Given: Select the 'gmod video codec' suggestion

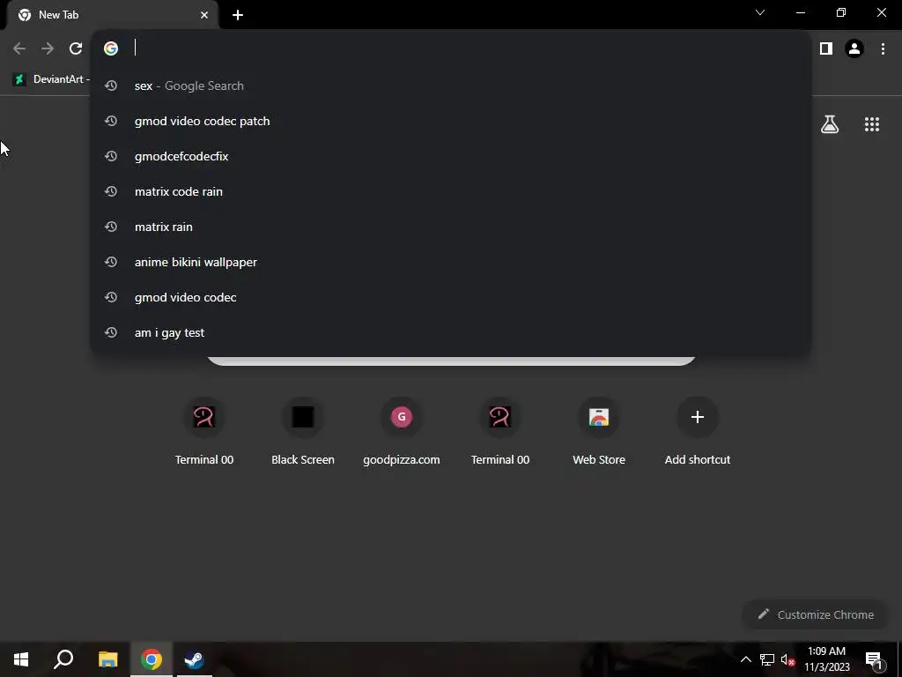Looking at the screenshot, I should (451, 297).
